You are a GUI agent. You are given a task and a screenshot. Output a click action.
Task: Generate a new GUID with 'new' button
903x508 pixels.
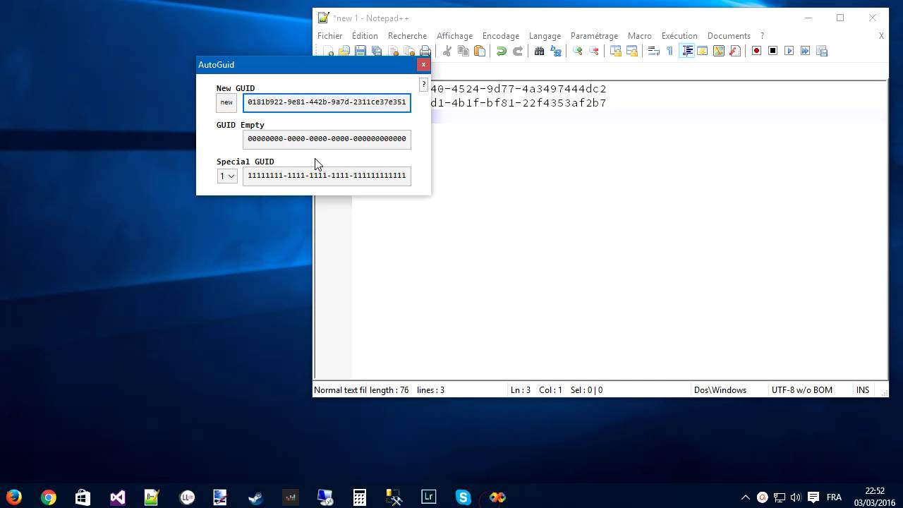(226, 102)
